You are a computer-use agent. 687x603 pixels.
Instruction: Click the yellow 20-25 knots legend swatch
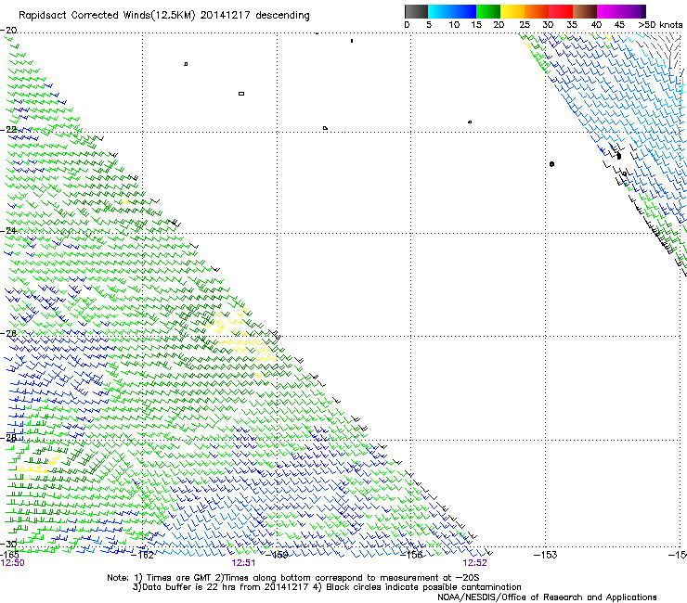pyautogui.click(x=512, y=11)
